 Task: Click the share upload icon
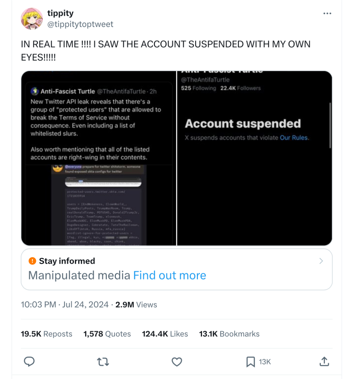(x=324, y=361)
